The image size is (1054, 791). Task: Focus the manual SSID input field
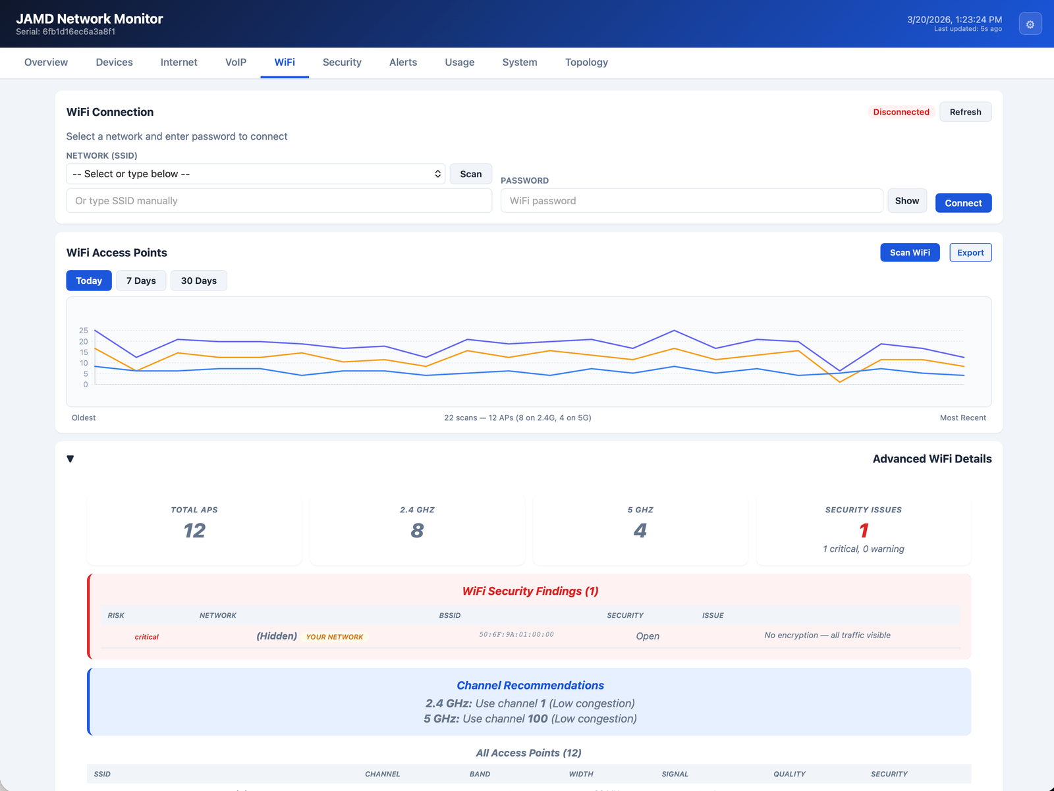(279, 201)
